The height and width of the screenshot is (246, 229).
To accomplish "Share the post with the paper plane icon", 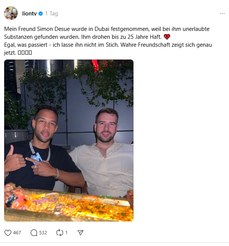I will click(x=80, y=233).
